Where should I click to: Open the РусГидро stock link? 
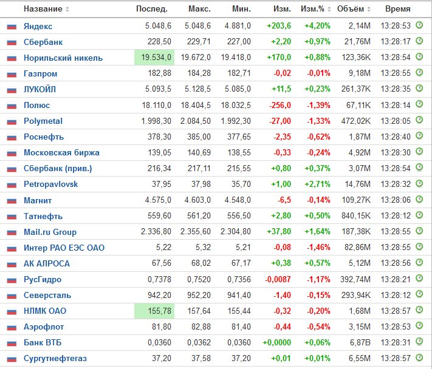point(43,280)
